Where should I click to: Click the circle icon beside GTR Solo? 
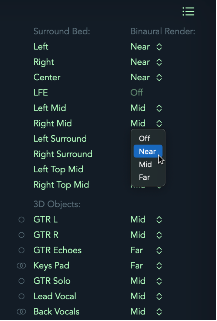coord(21,281)
